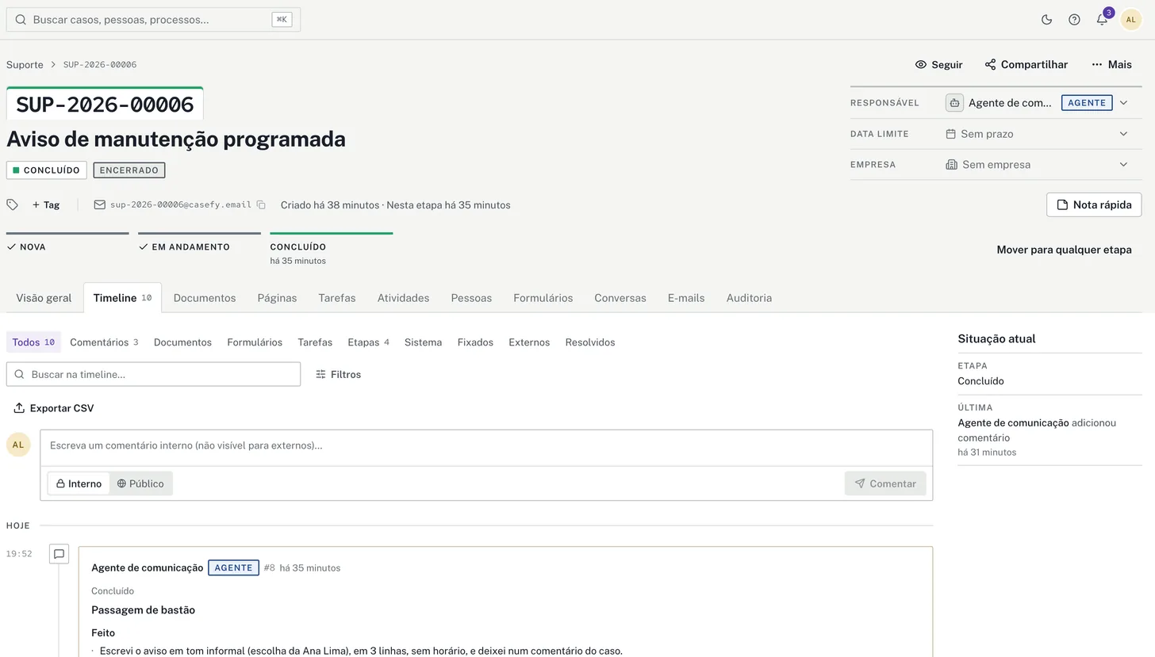1155x657 pixels.
Task: Open the Auditoria tab
Action: tap(749, 298)
